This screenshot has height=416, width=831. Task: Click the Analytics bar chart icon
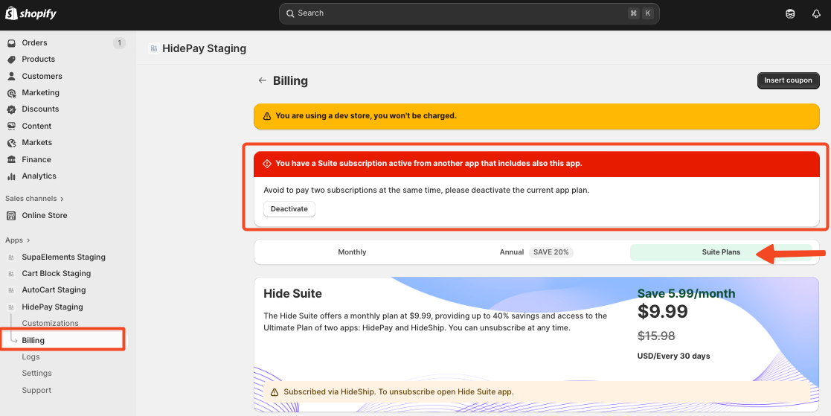(x=11, y=176)
